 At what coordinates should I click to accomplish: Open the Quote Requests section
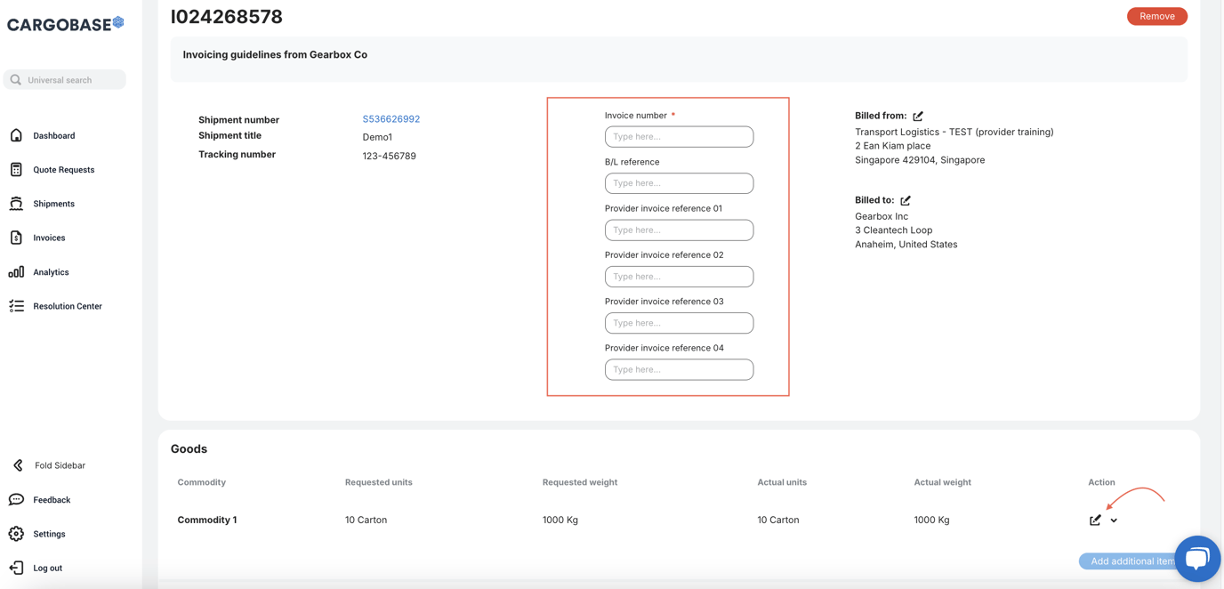(64, 169)
